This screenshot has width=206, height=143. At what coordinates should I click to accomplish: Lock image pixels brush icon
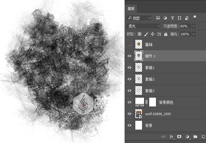(x=146, y=34)
